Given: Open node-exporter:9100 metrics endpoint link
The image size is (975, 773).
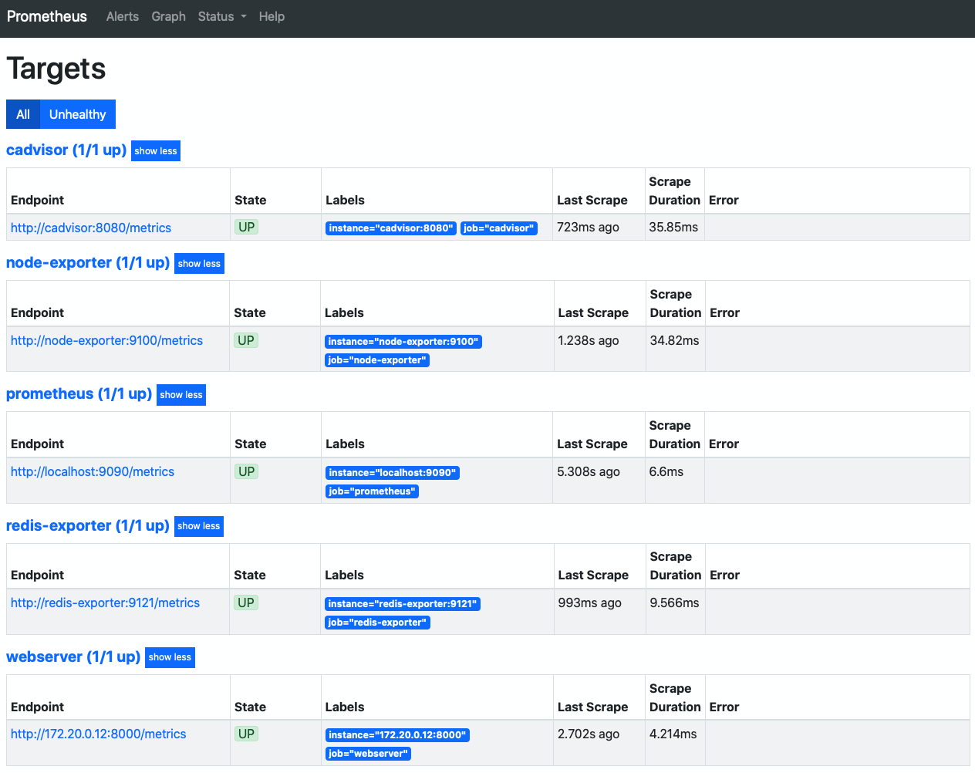Looking at the screenshot, I should point(106,340).
